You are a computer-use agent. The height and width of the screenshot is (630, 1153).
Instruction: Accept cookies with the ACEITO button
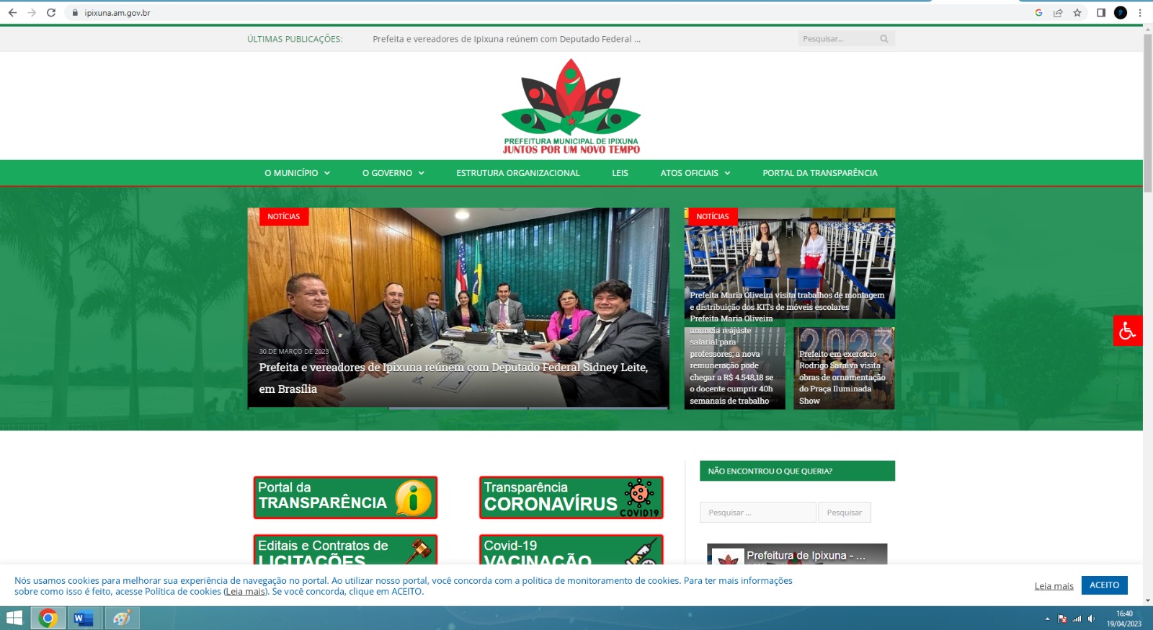1104,585
